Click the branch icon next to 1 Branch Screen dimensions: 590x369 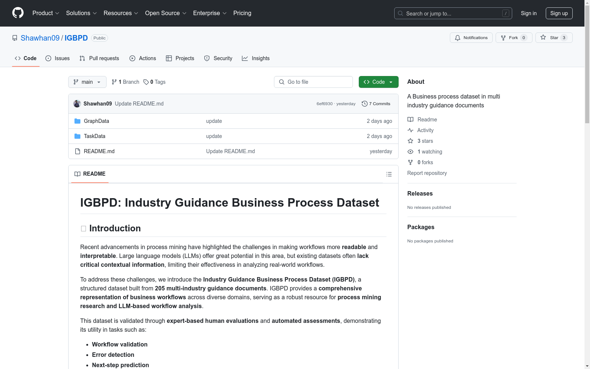point(114,82)
